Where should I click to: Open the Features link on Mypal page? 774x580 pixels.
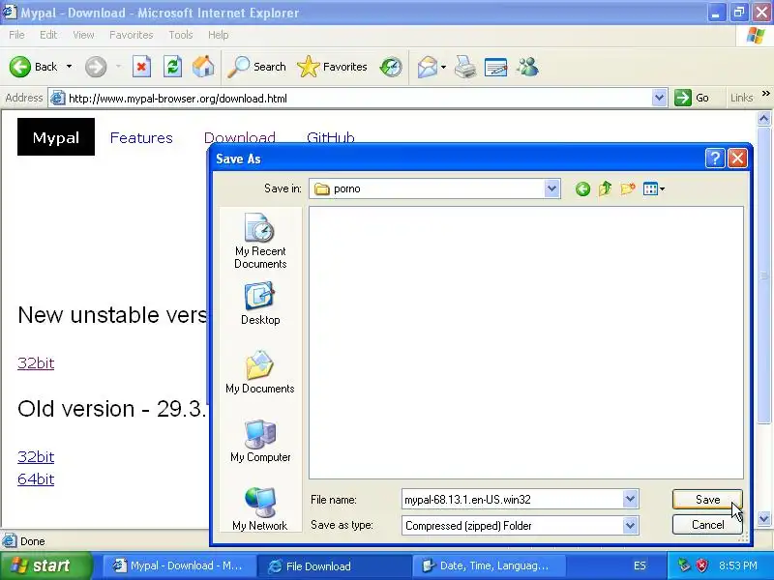coord(141,137)
